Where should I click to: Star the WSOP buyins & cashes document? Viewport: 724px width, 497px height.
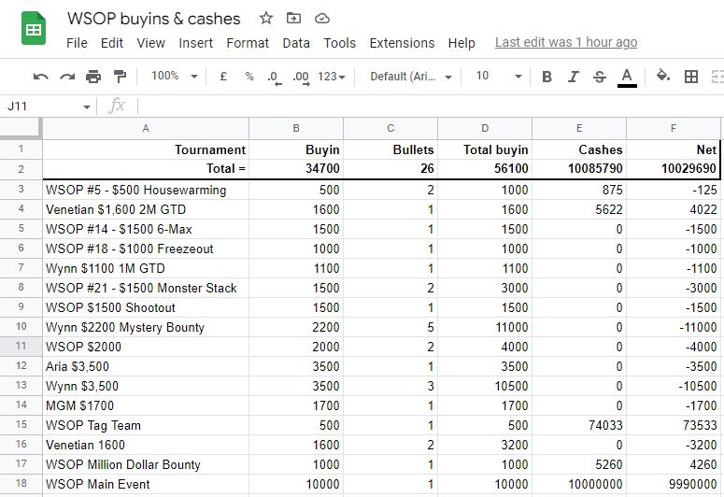coord(266,19)
